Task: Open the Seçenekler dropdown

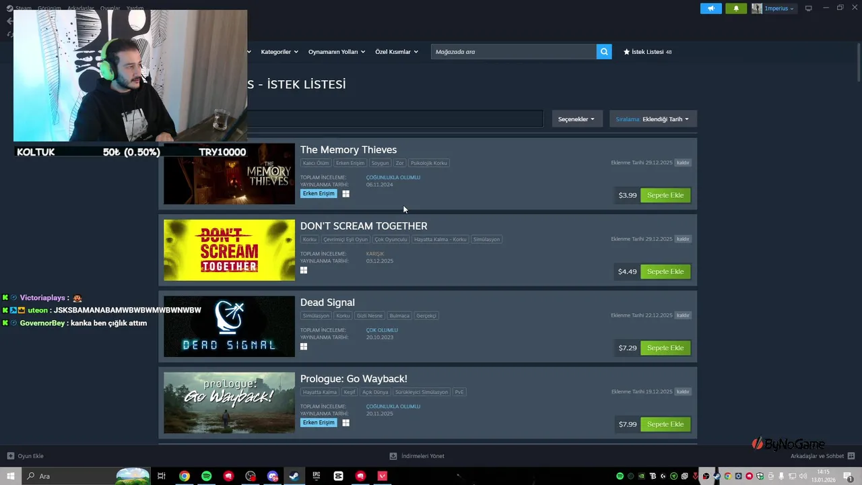Action: tap(576, 119)
